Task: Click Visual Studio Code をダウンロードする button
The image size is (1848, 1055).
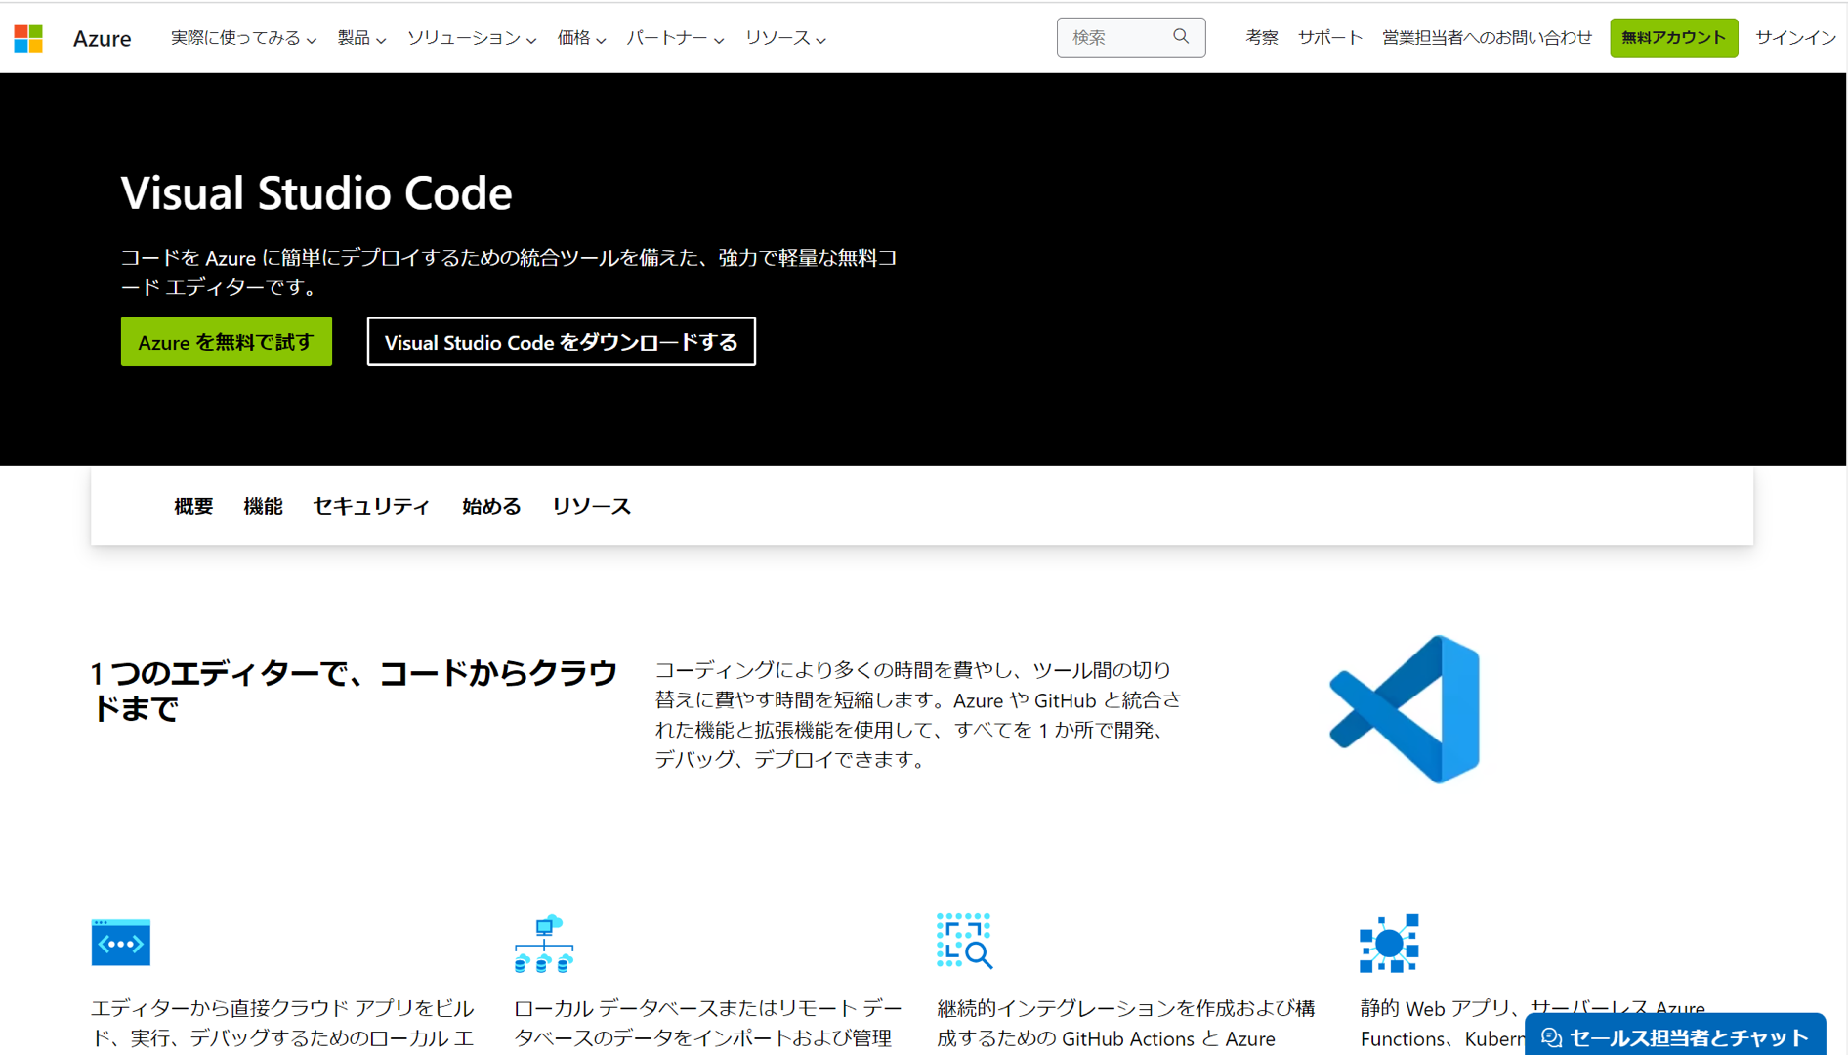Action: (561, 342)
